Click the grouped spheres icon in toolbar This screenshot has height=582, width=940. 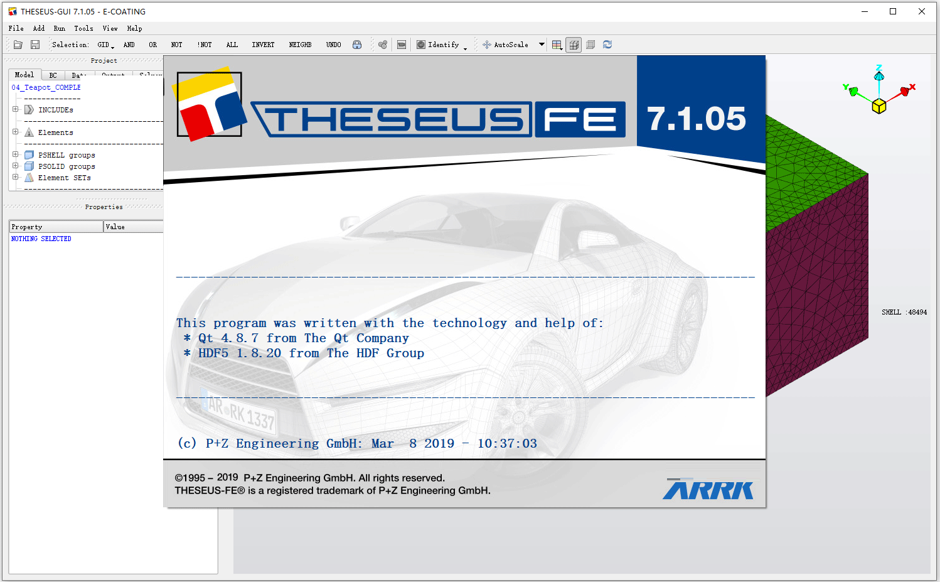[x=383, y=45]
